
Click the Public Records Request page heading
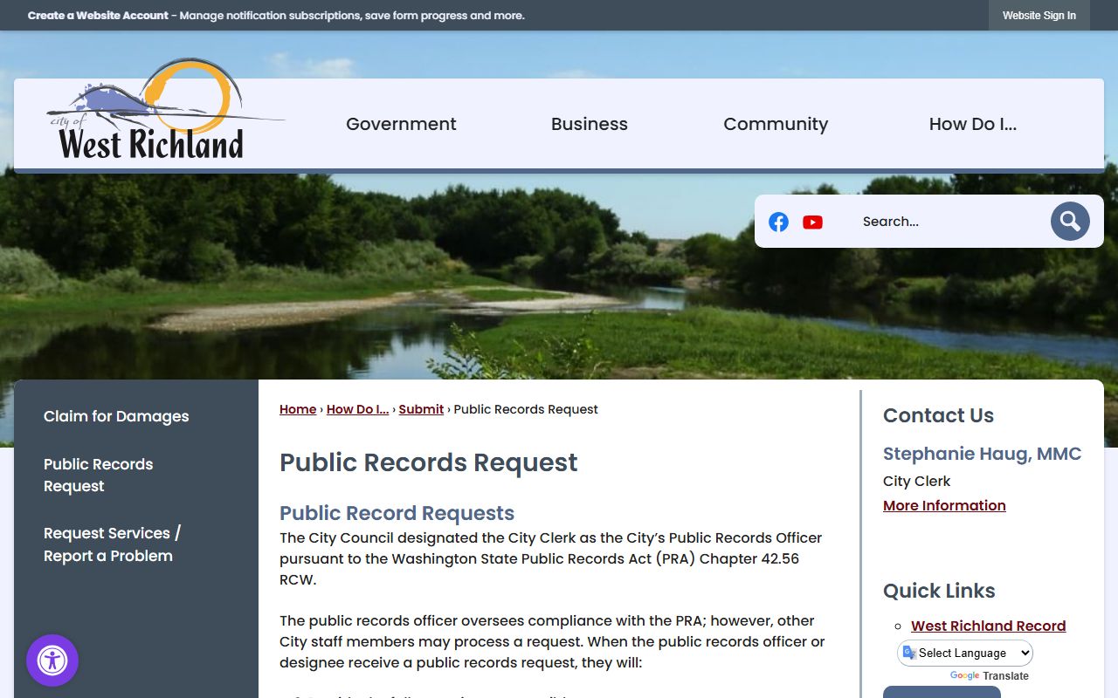point(429,462)
